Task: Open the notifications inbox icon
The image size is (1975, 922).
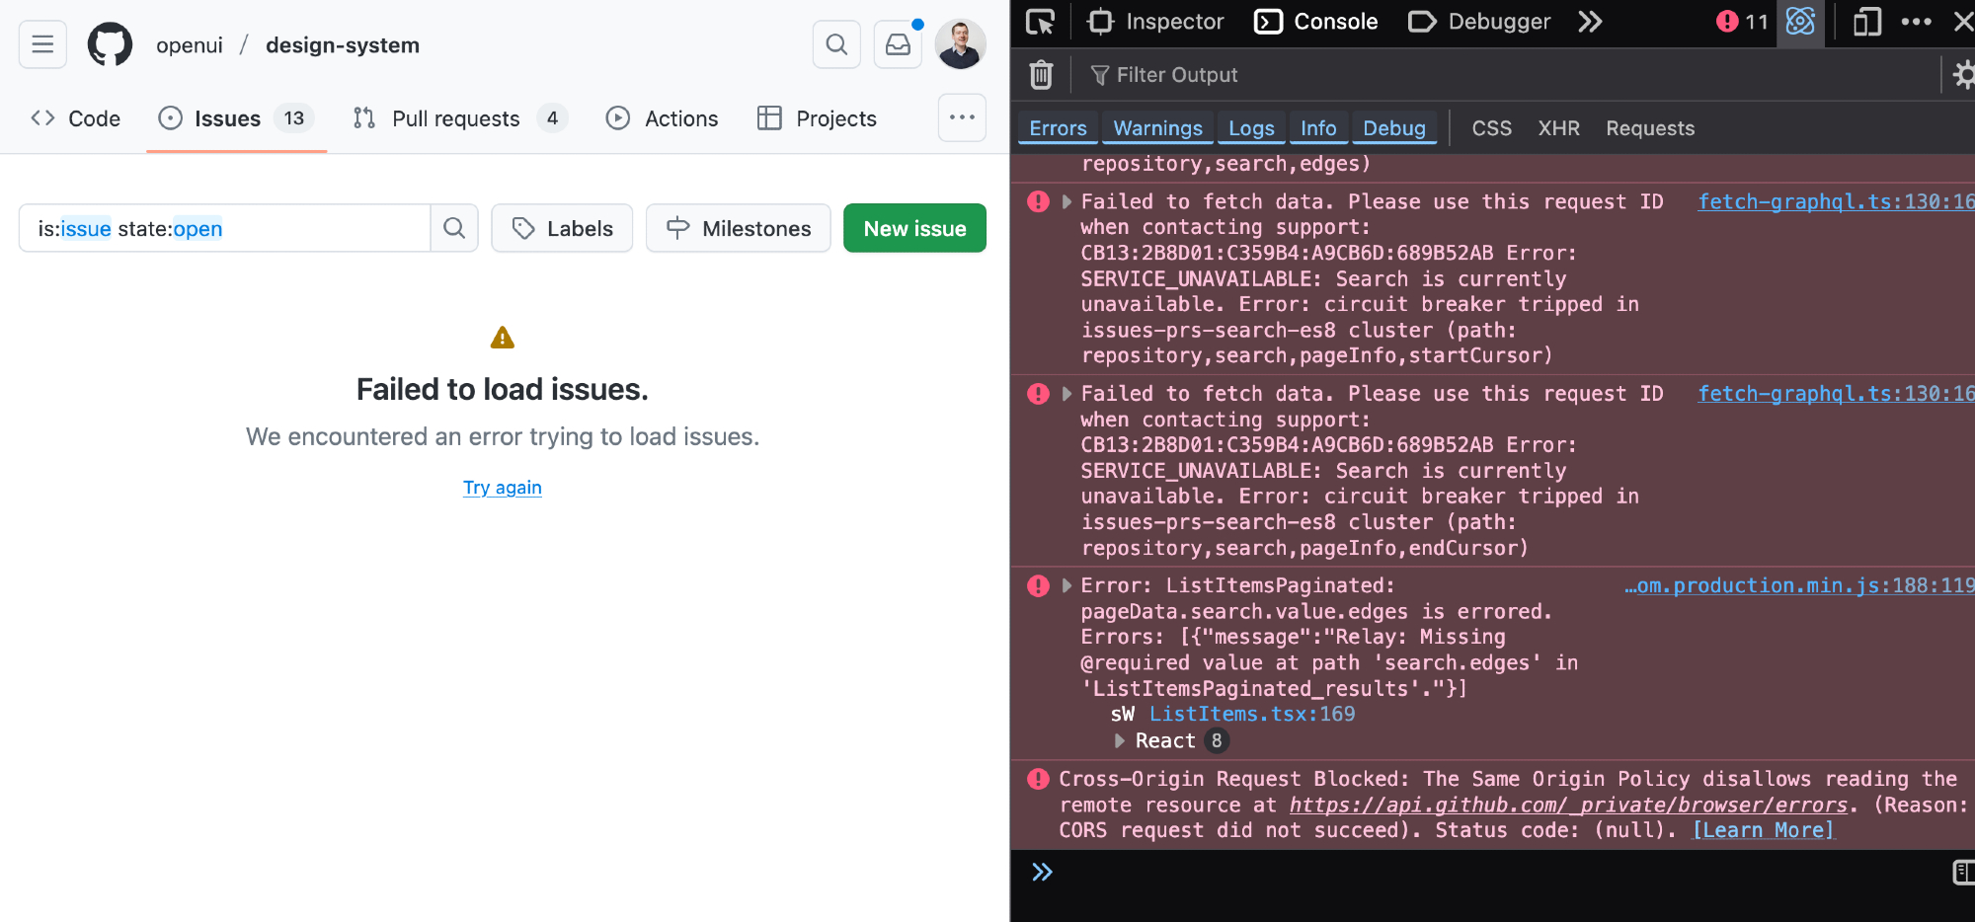Action: (x=898, y=44)
